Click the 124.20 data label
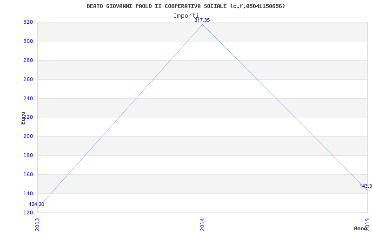 37,204
